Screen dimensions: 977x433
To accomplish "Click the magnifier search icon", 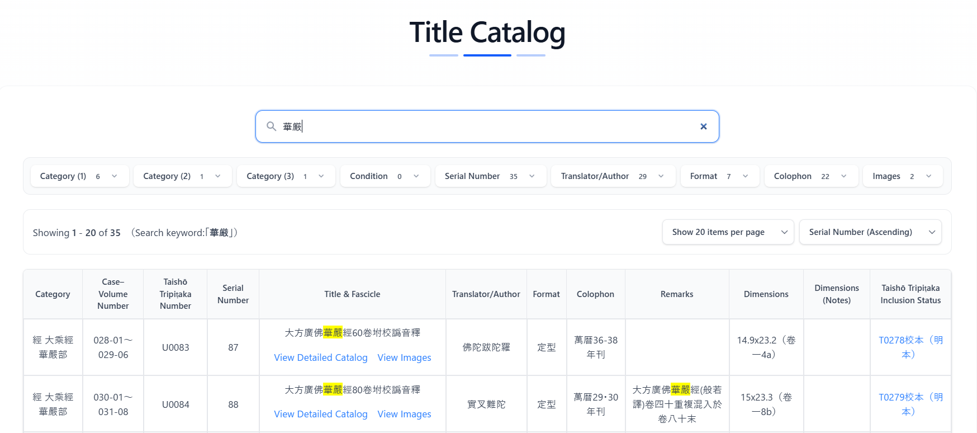I will tap(271, 126).
